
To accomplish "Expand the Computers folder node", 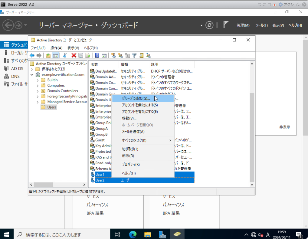I will pyautogui.click(x=38, y=86).
